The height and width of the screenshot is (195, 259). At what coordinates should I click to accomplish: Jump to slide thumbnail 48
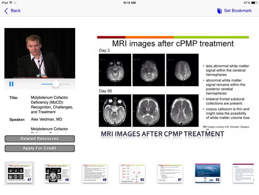pos(57,173)
